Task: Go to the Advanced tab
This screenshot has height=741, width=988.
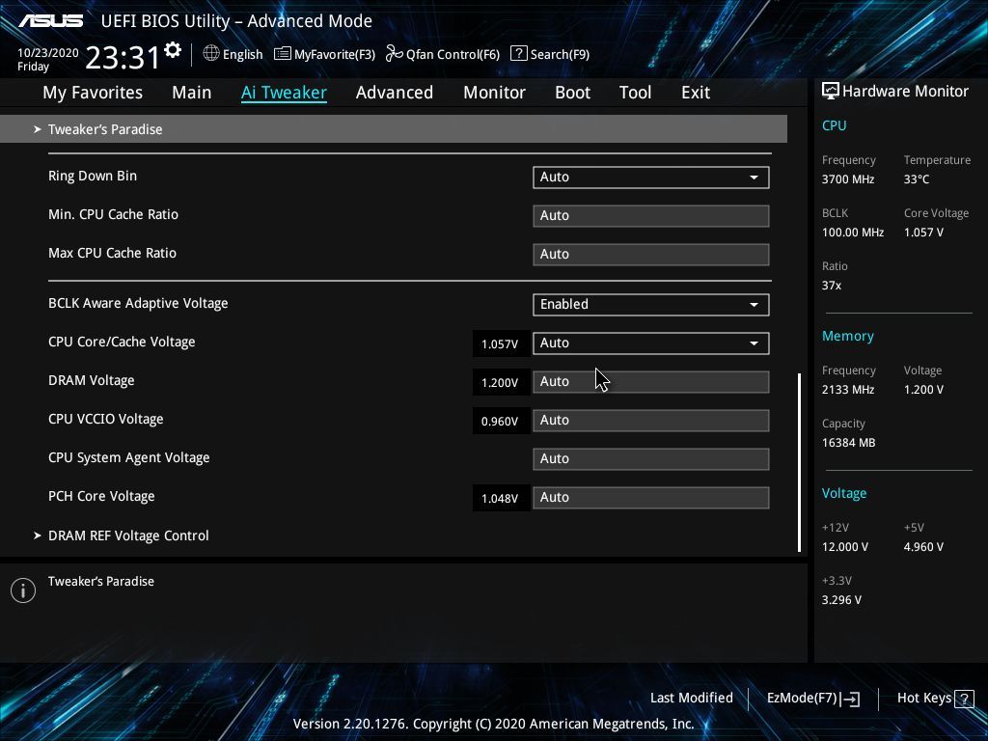Action: (395, 93)
